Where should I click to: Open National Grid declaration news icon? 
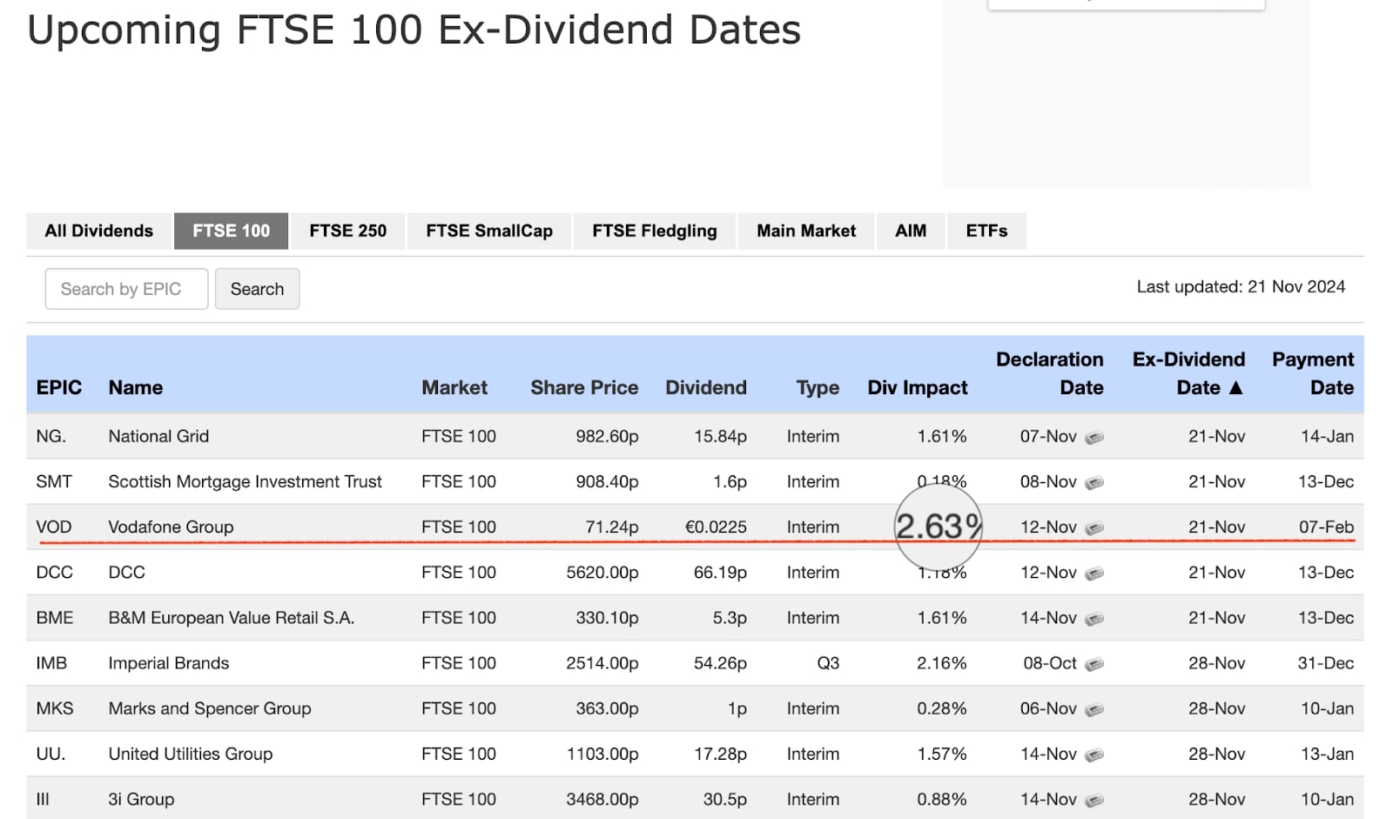(1094, 437)
